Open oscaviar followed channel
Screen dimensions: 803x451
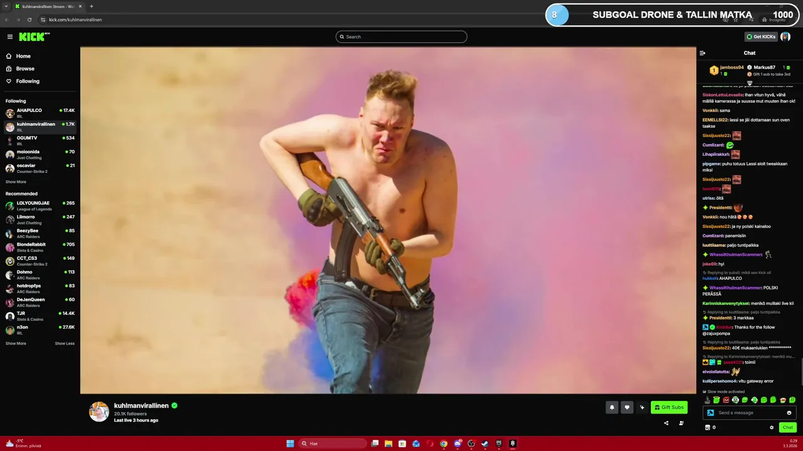[x=40, y=168]
